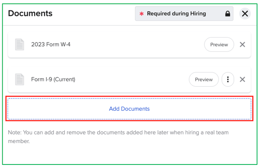Select the Form I-9 (Current) document name
The image size is (259, 168).
(x=53, y=79)
